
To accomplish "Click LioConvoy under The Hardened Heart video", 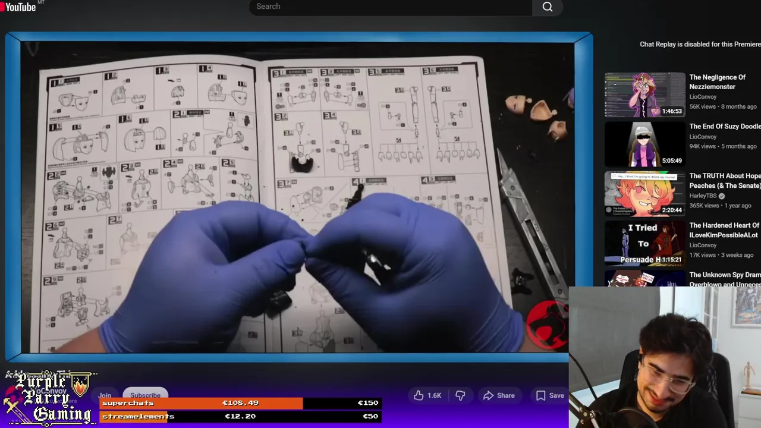I will pyautogui.click(x=703, y=245).
